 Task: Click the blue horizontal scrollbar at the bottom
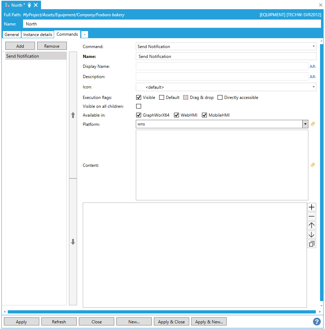[161, 312]
